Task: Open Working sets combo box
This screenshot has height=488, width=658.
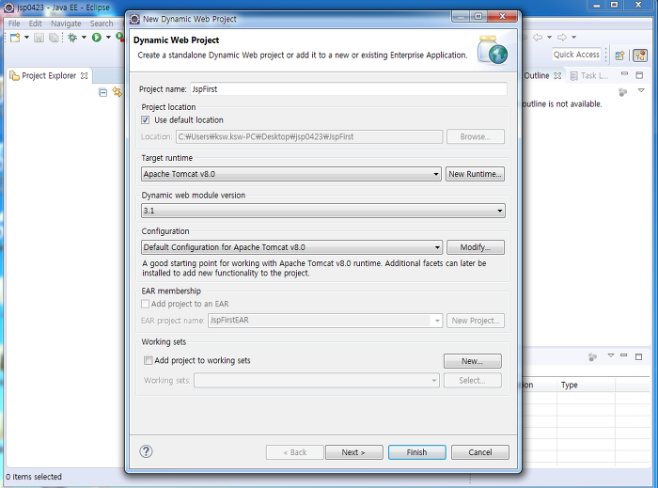Action: 317,381
